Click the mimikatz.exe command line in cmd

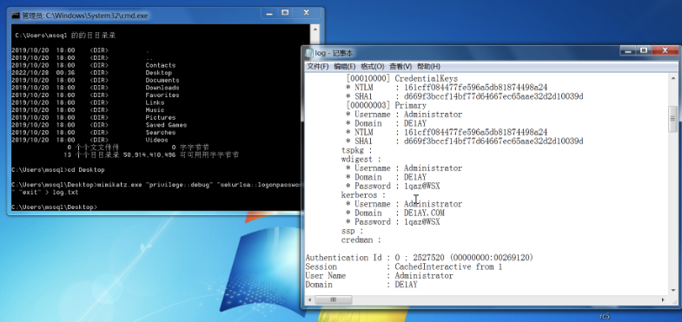[156, 188]
